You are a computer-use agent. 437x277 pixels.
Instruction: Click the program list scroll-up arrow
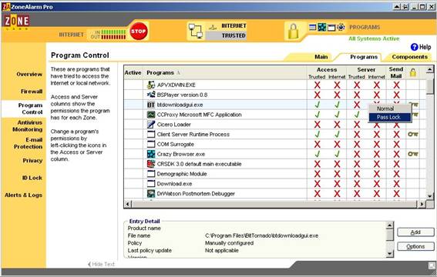(430, 69)
